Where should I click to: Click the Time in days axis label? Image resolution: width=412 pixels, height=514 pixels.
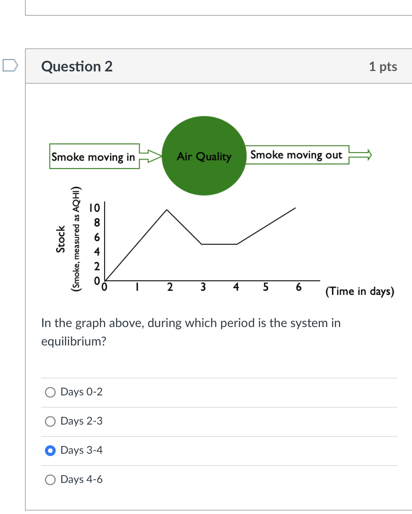[x=360, y=291]
